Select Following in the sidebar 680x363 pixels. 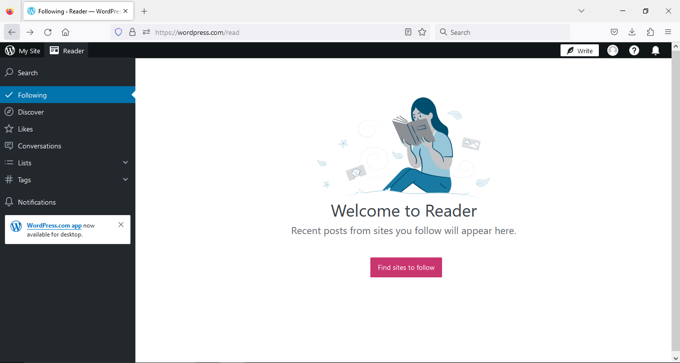tap(68, 95)
